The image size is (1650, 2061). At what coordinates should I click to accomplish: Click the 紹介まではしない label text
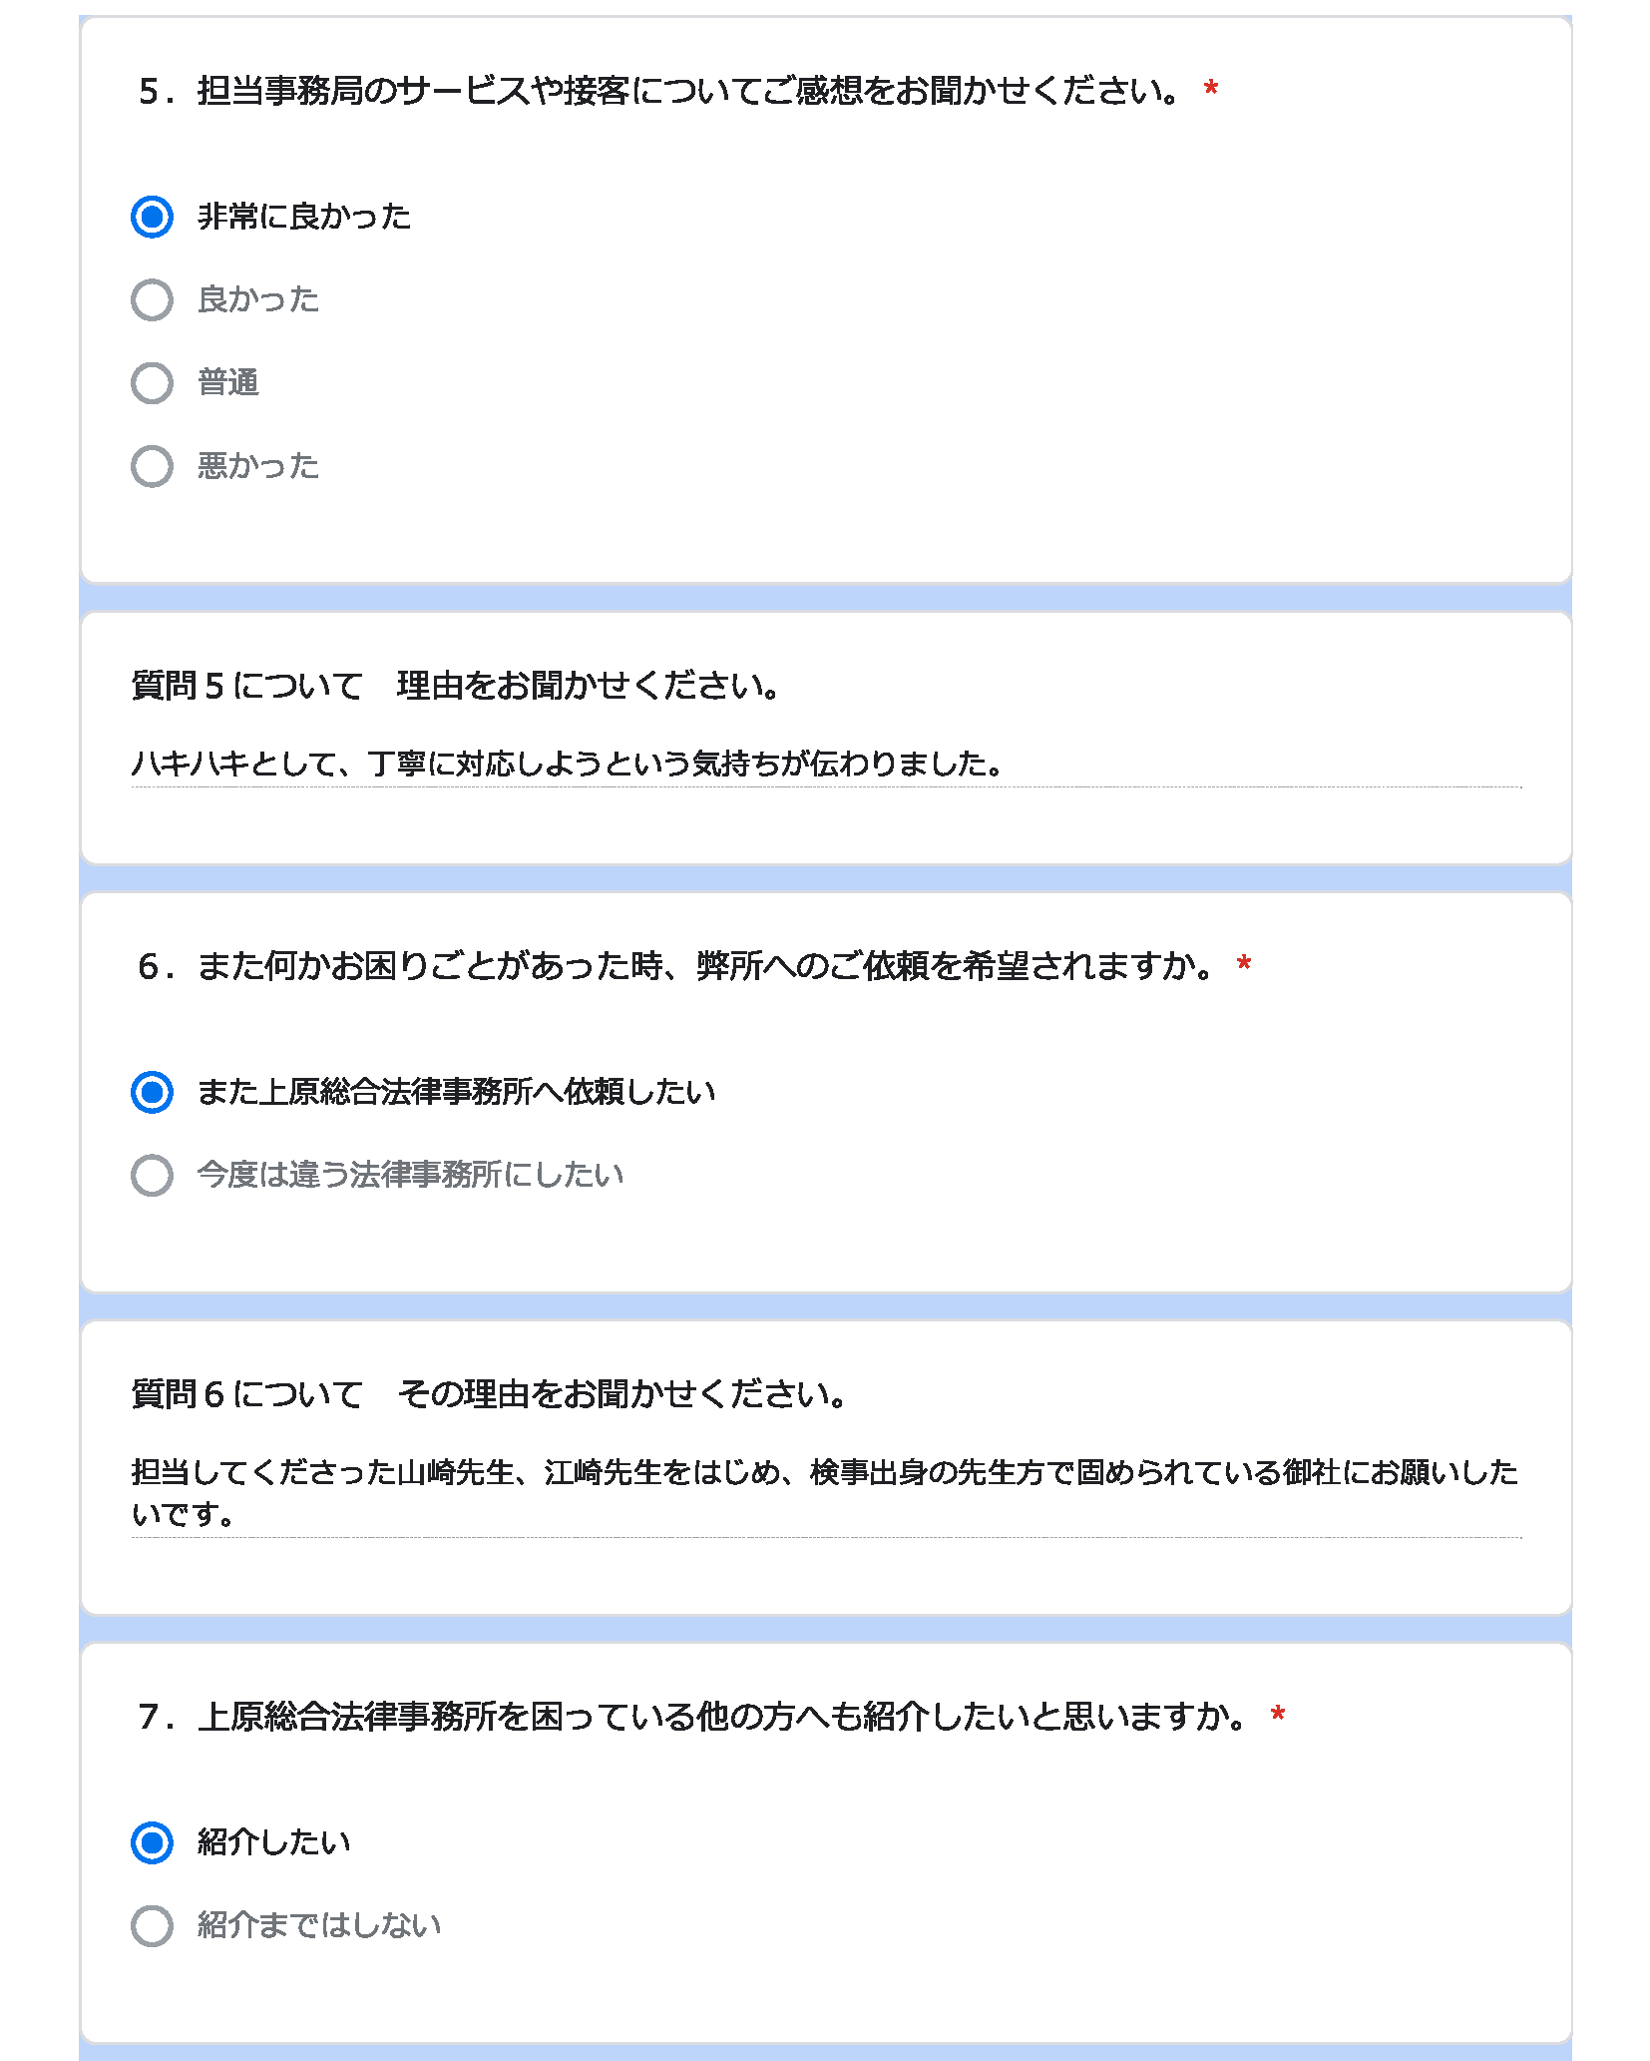coord(319,1925)
